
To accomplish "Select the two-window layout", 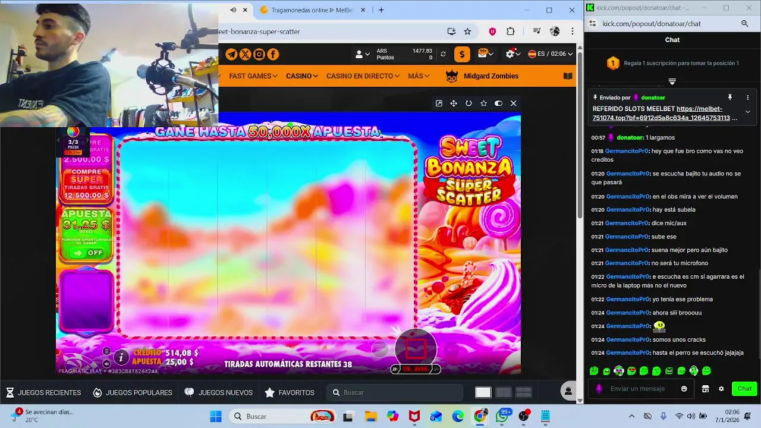I will (504, 392).
